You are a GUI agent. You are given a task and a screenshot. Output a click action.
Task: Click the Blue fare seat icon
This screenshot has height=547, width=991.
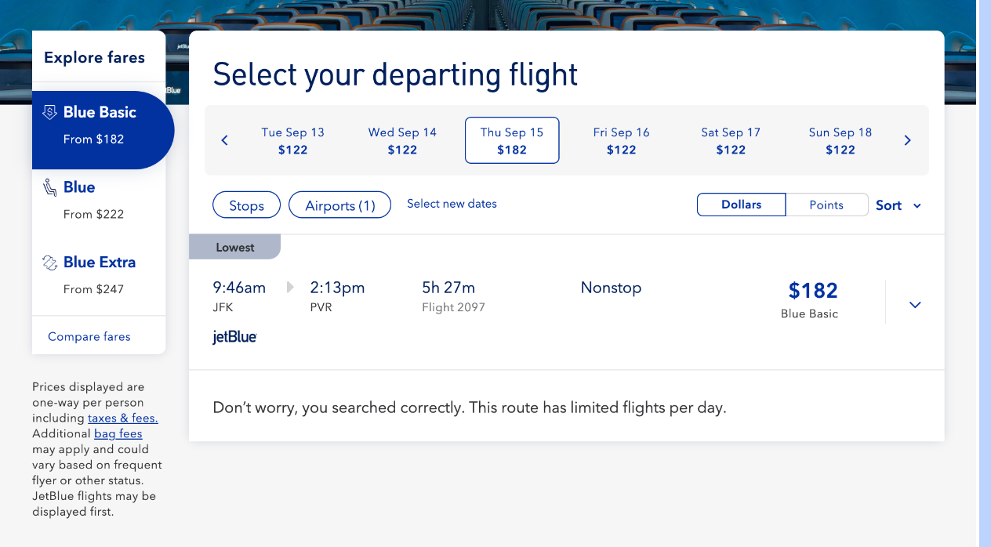pos(50,187)
